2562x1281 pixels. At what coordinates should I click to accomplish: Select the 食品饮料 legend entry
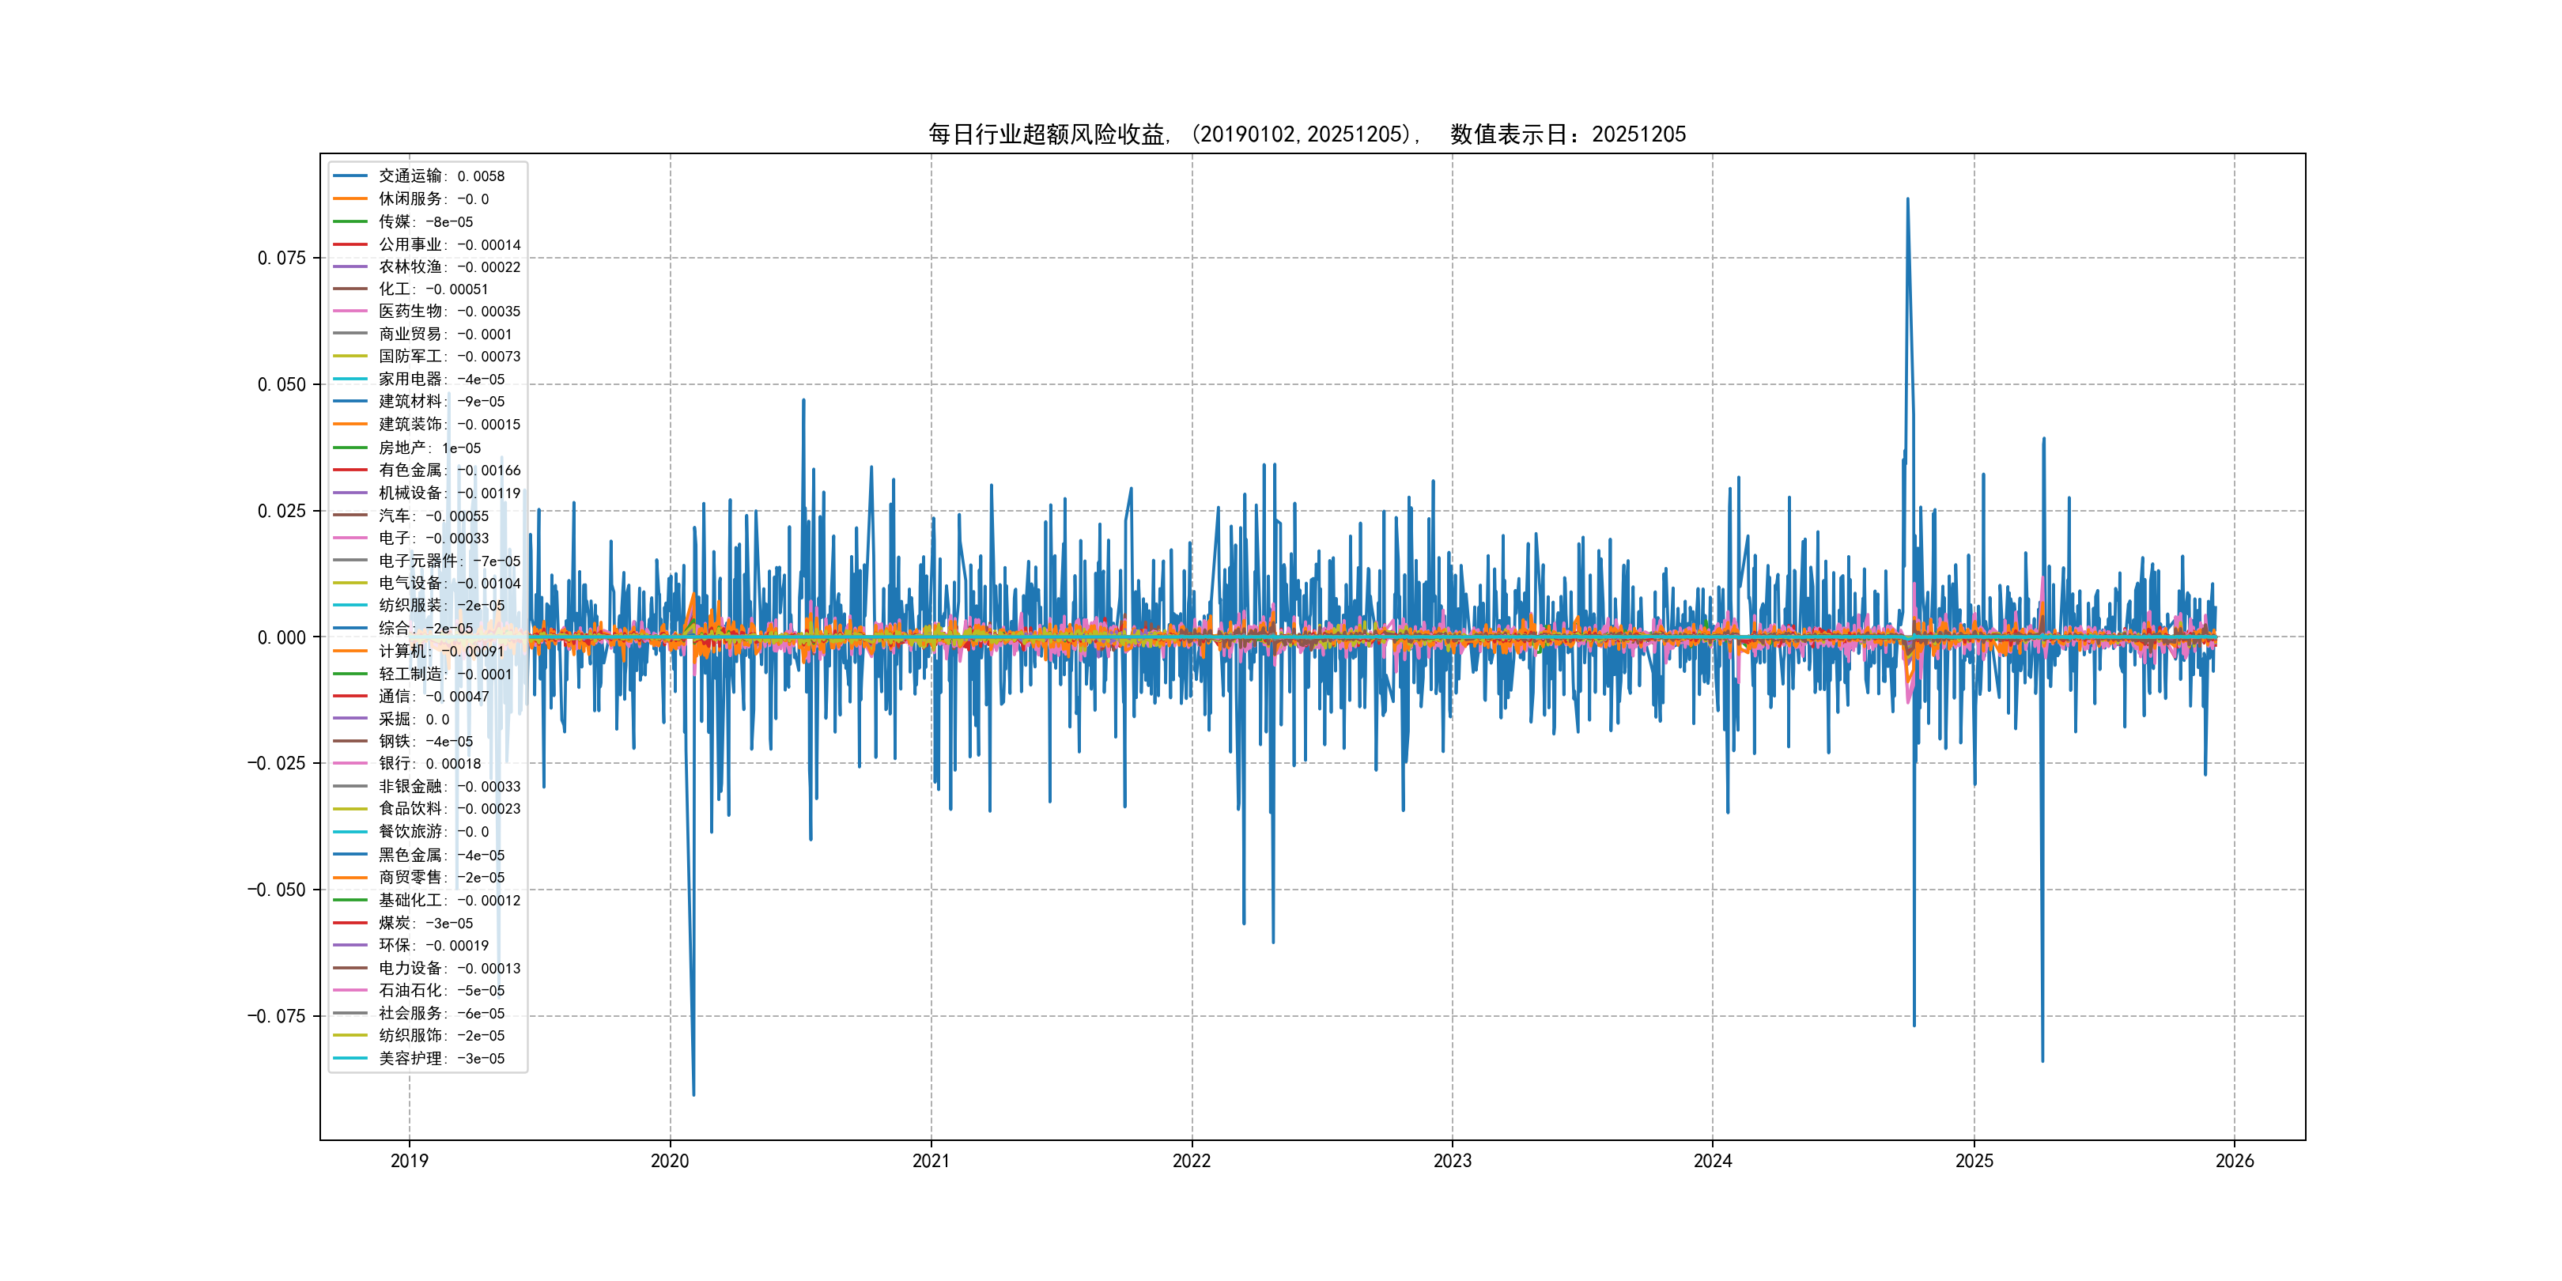click(x=448, y=809)
